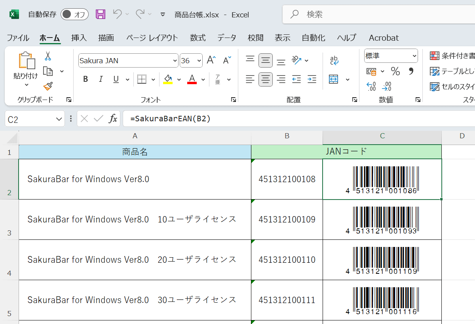This screenshot has width=475, height=324.
Task: Open the font size 36 dropdown
Action: click(198, 60)
